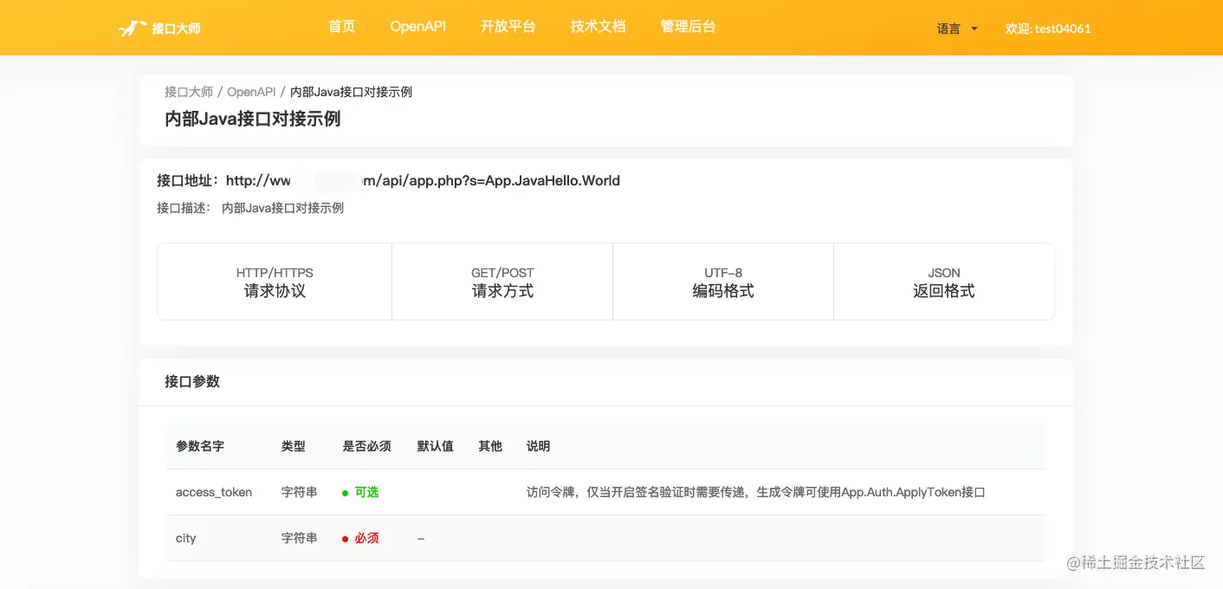Click the API URL ending in App.JavaHello.World
1223x589 pixels.
tap(422, 180)
